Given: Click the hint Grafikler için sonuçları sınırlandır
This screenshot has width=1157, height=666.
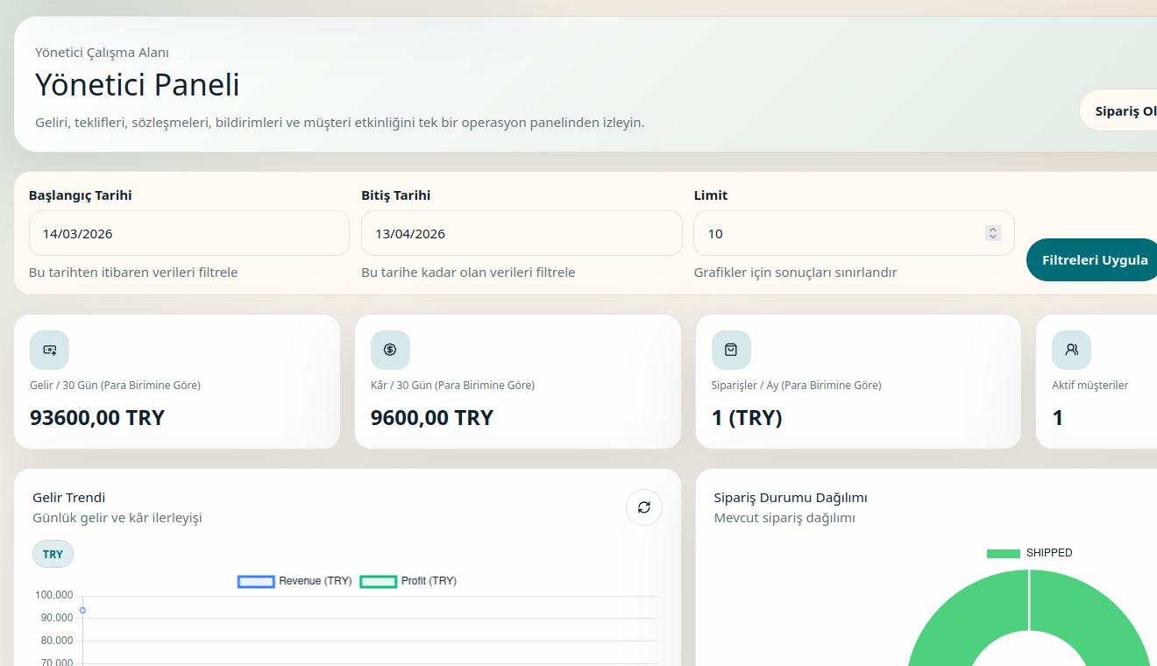Looking at the screenshot, I should pyautogui.click(x=795, y=273).
